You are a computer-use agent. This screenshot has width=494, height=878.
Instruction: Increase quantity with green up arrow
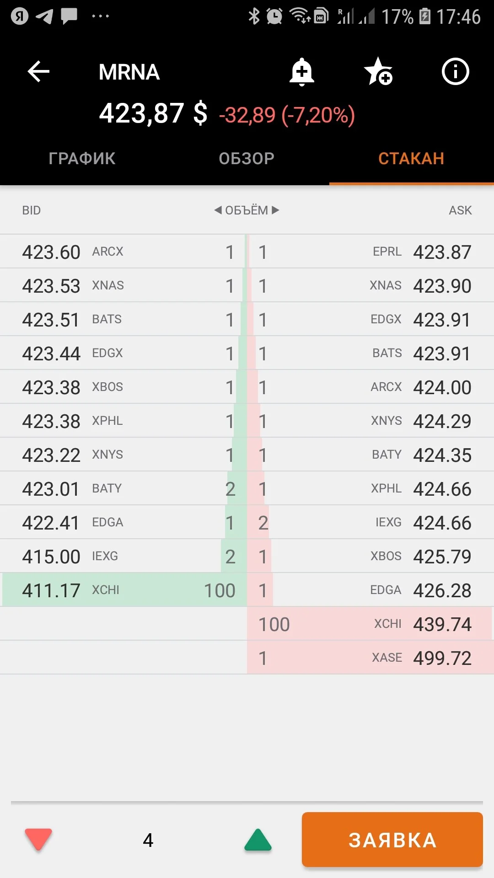[258, 840]
